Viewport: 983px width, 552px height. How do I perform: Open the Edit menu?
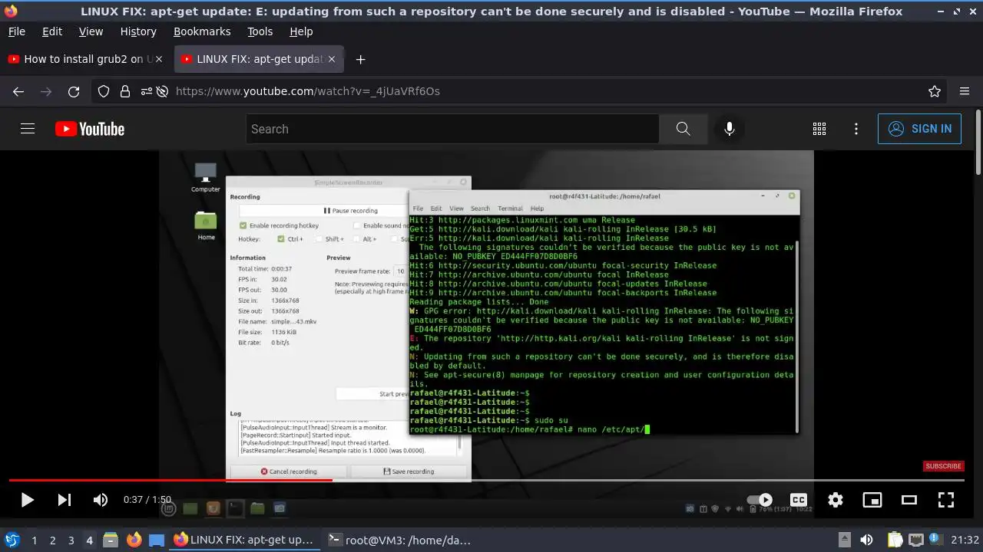(x=52, y=31)
